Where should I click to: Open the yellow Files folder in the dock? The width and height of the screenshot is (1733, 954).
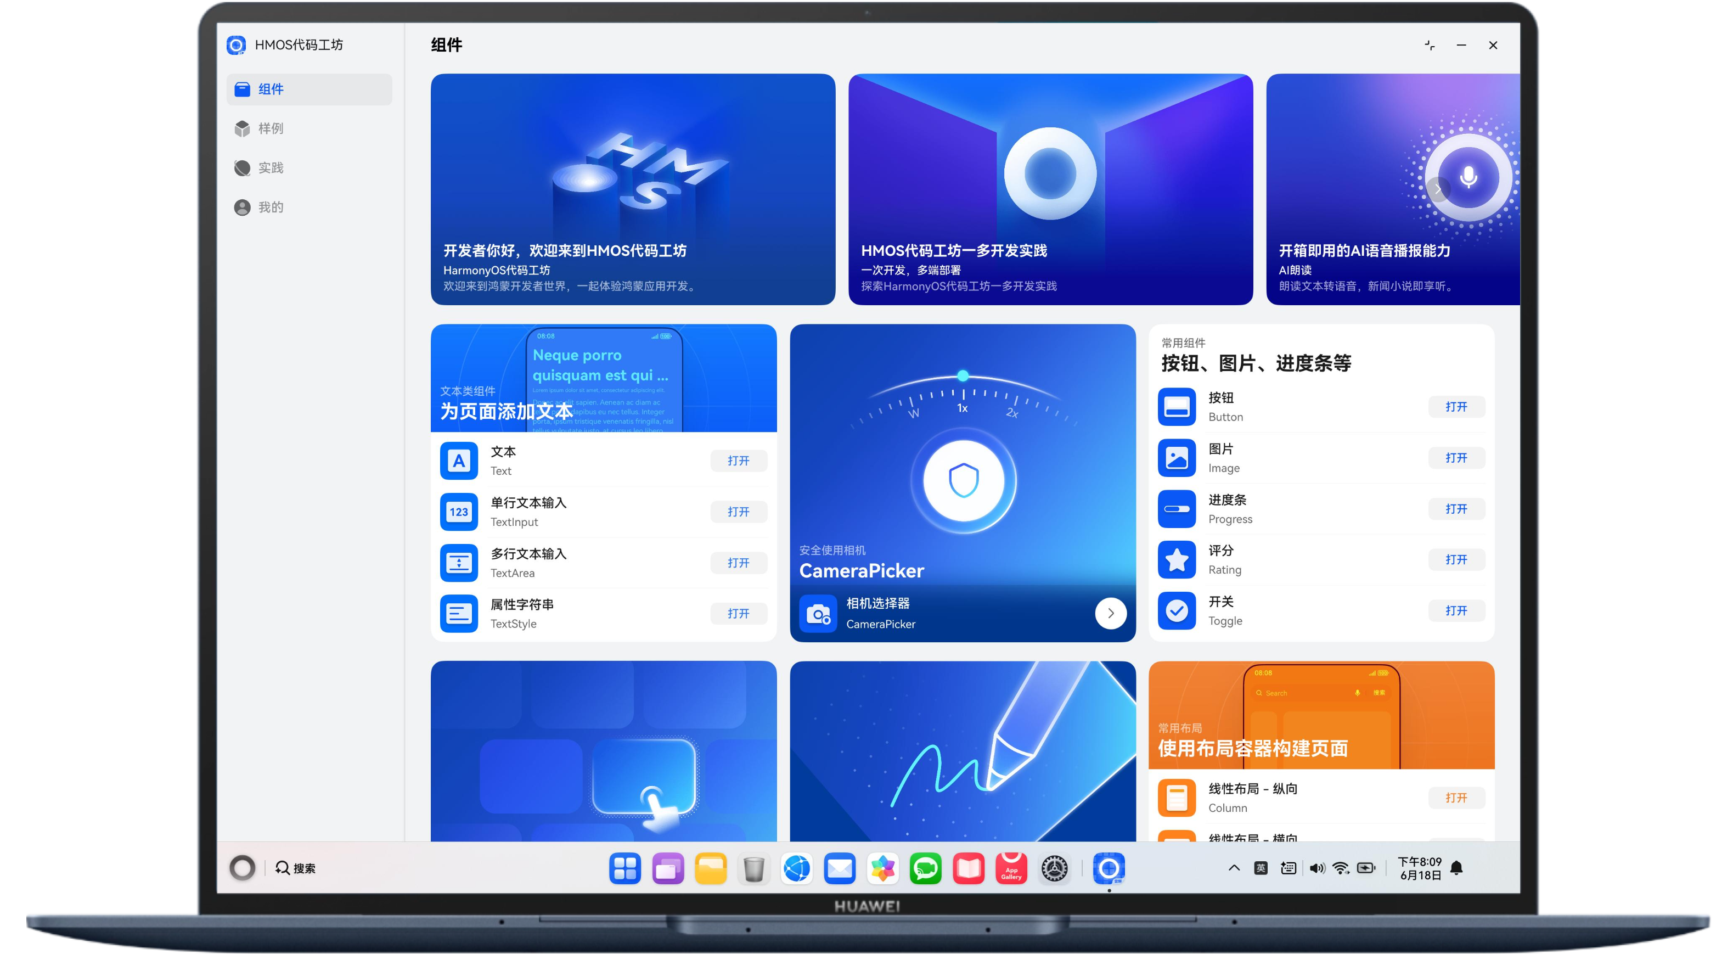click(711, 868)
